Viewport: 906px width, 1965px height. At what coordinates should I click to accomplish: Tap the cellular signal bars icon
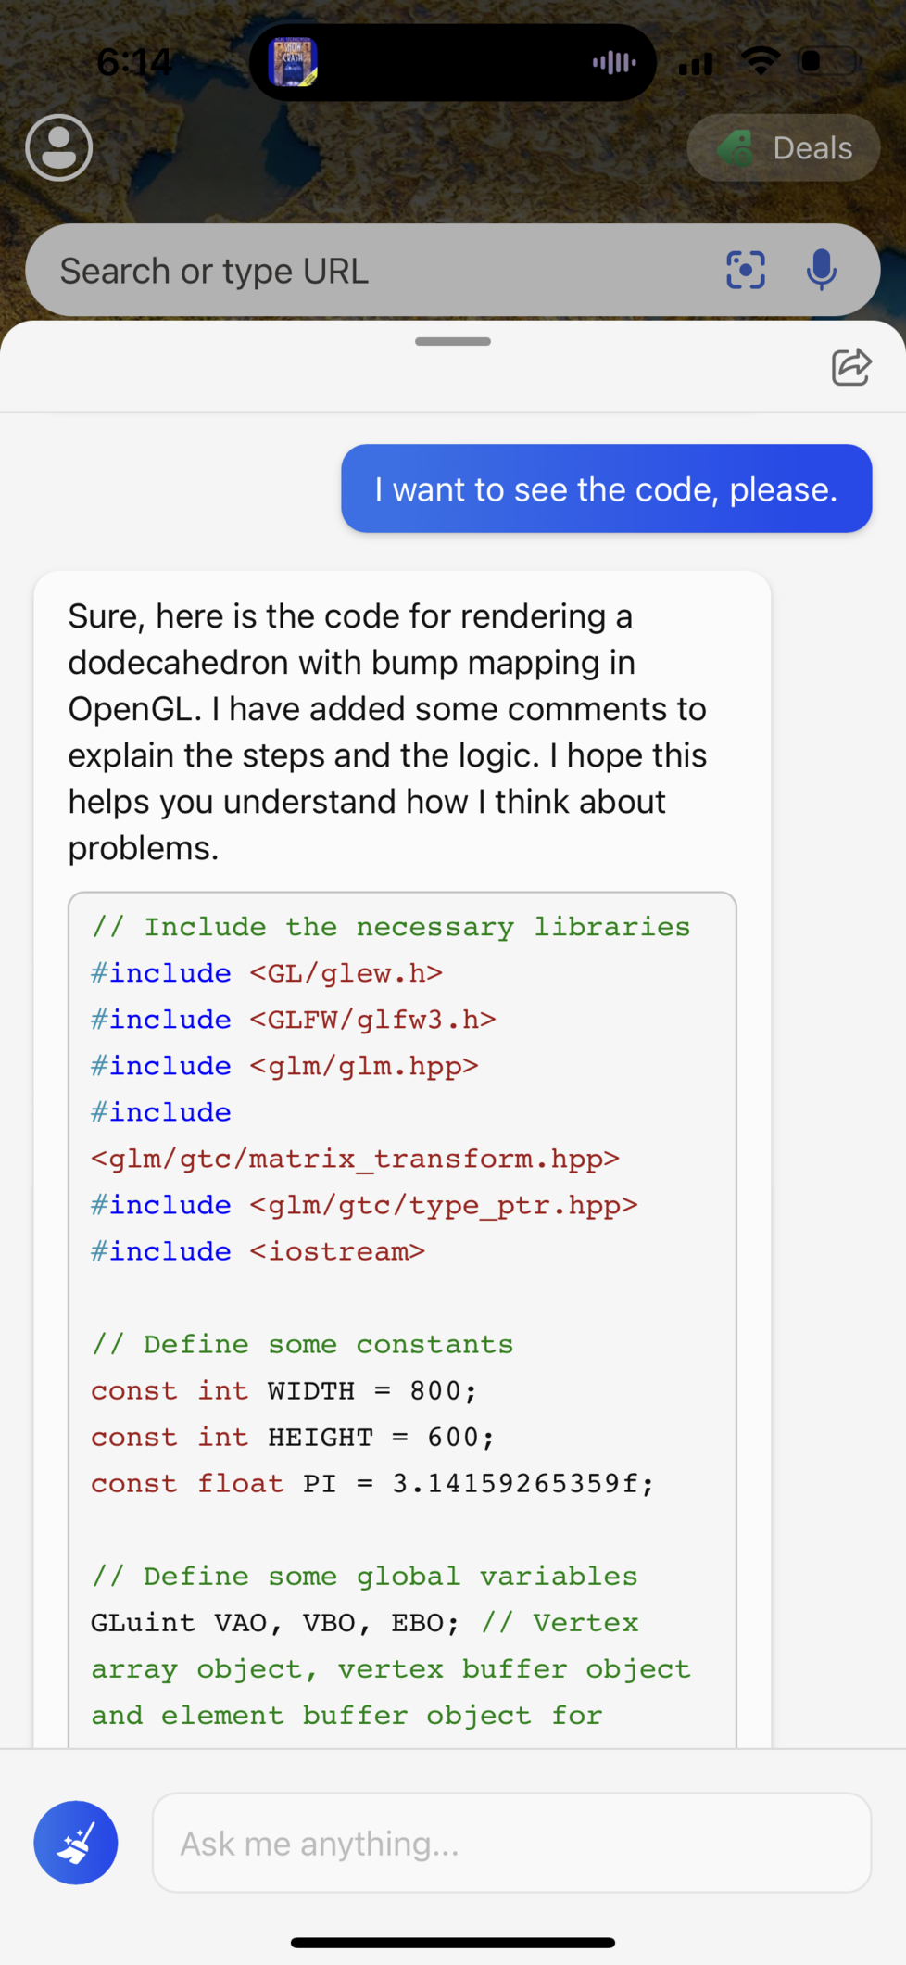(x=696, y=64)
